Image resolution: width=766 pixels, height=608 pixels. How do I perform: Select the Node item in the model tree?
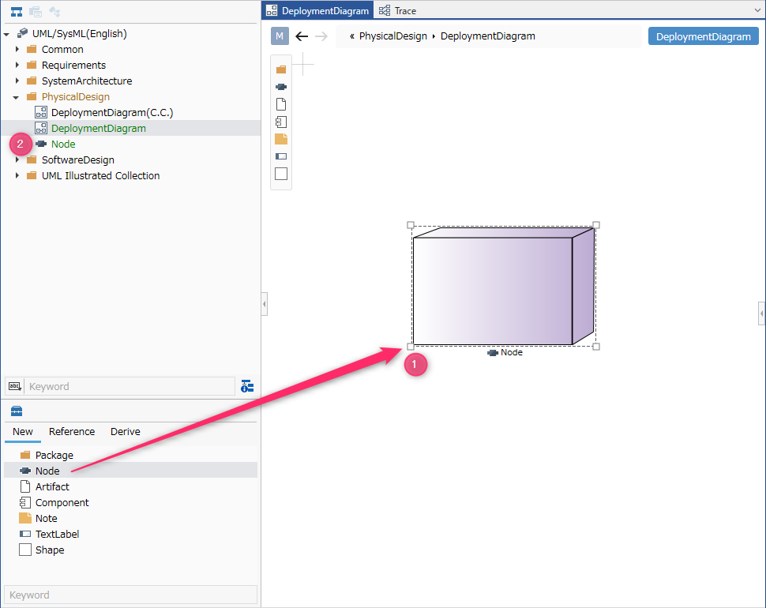[63, 144]
